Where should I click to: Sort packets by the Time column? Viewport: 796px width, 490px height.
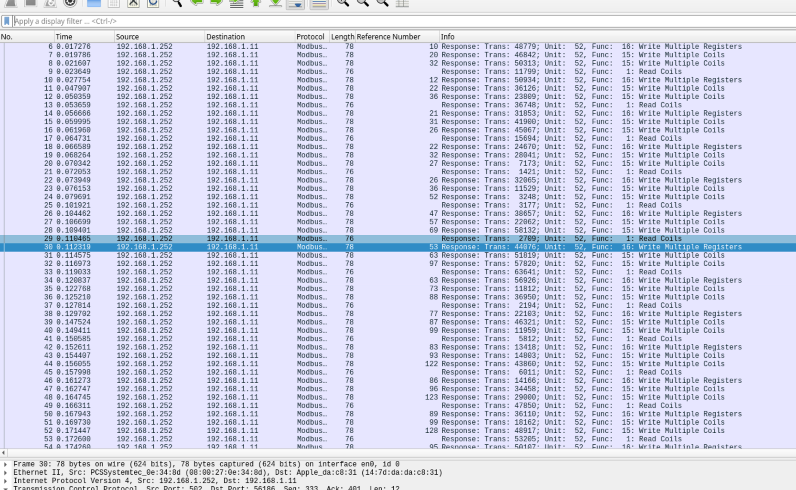tap(84, 37)
